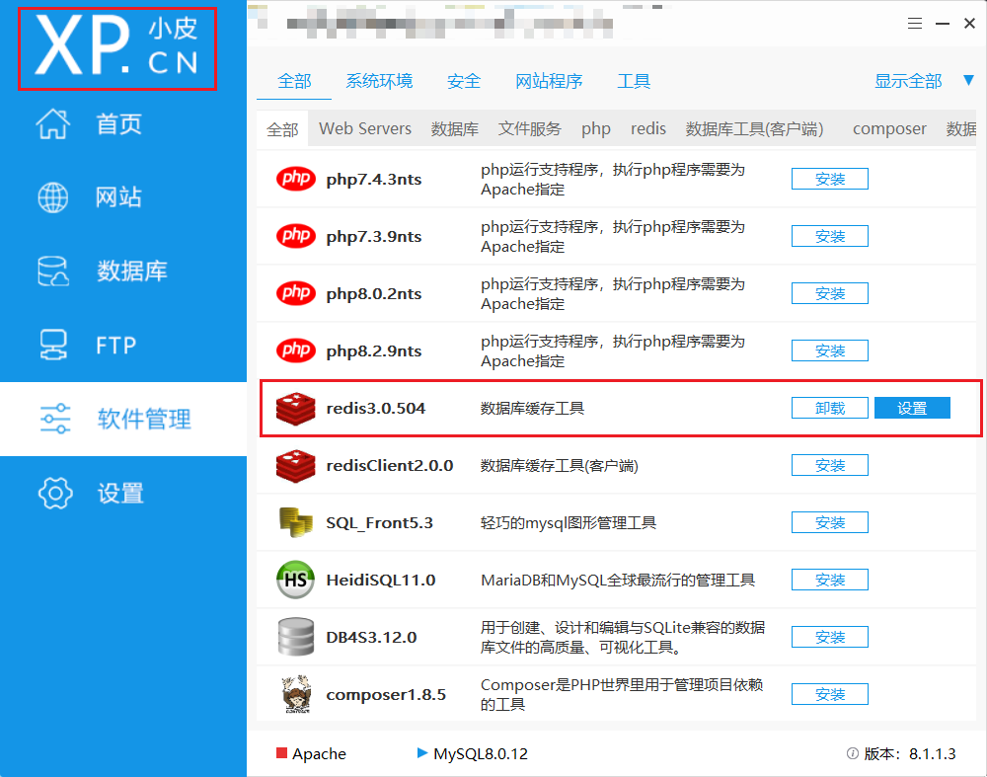Select the sub-level 全部 category tab
987x777 pixels.
282,129
